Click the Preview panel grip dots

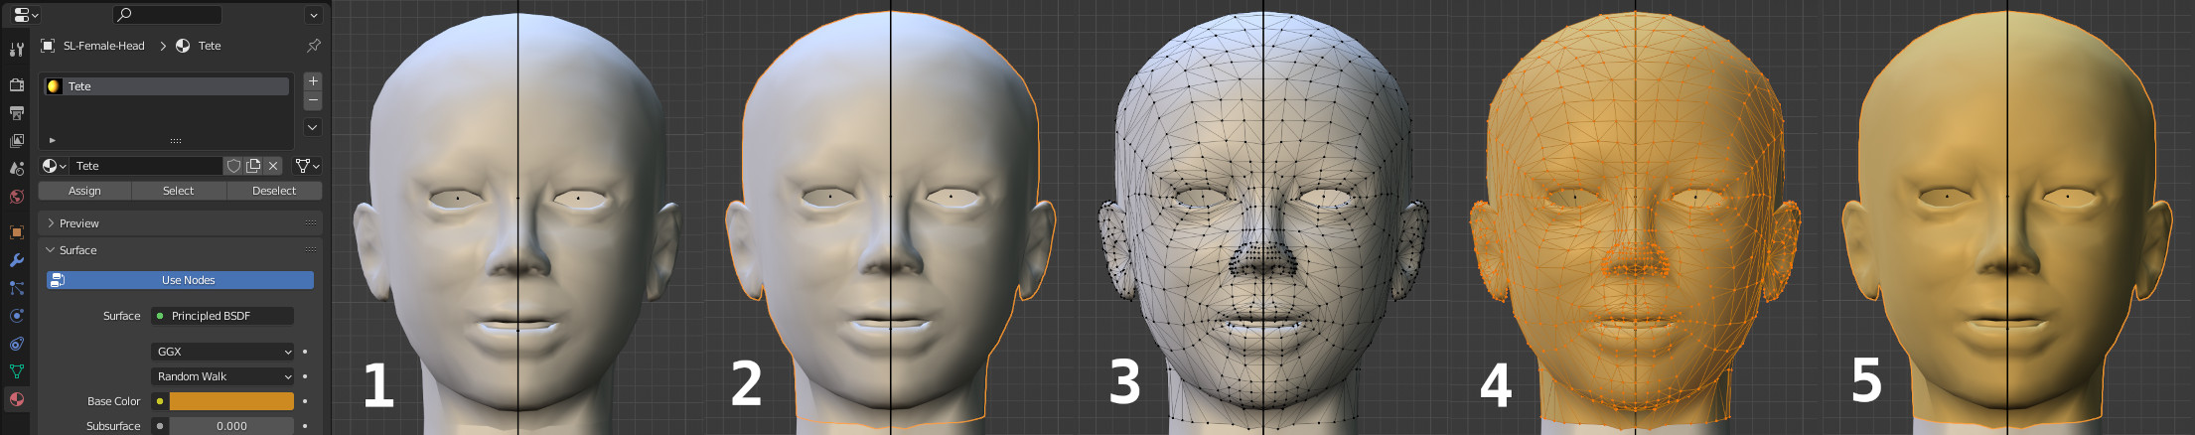(x=311, y=222)
